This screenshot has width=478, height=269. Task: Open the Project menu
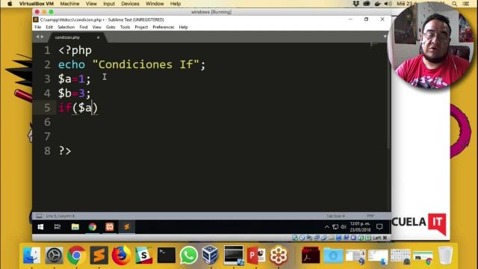(x=141, y=27)
